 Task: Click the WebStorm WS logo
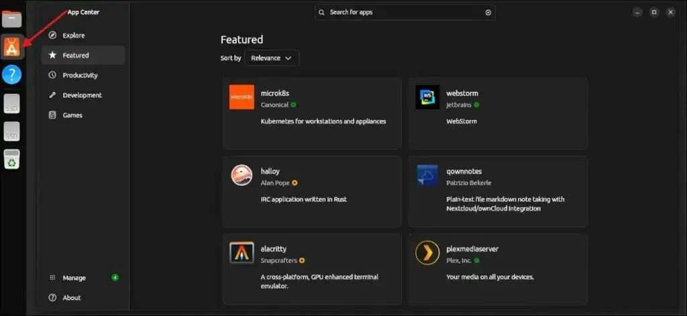[x=427, y=97]
